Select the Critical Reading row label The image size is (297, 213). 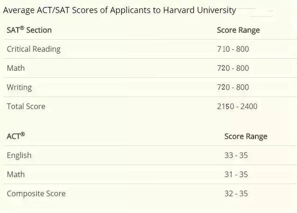(34, 49)
